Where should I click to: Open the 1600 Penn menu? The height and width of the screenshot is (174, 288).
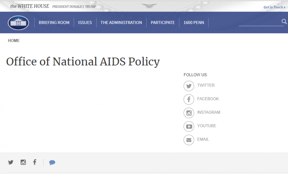coord(194,23)
